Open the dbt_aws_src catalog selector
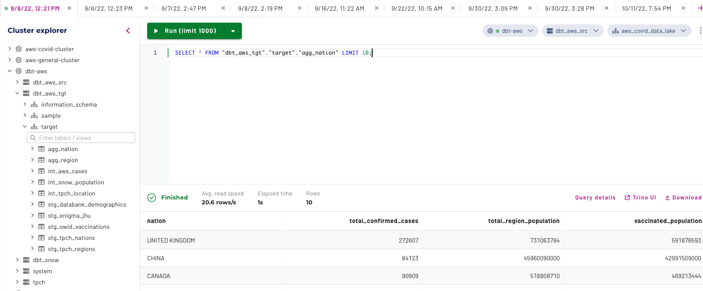Image resolution: width=703 pixels, height=291 pixels. pos(573,31)
